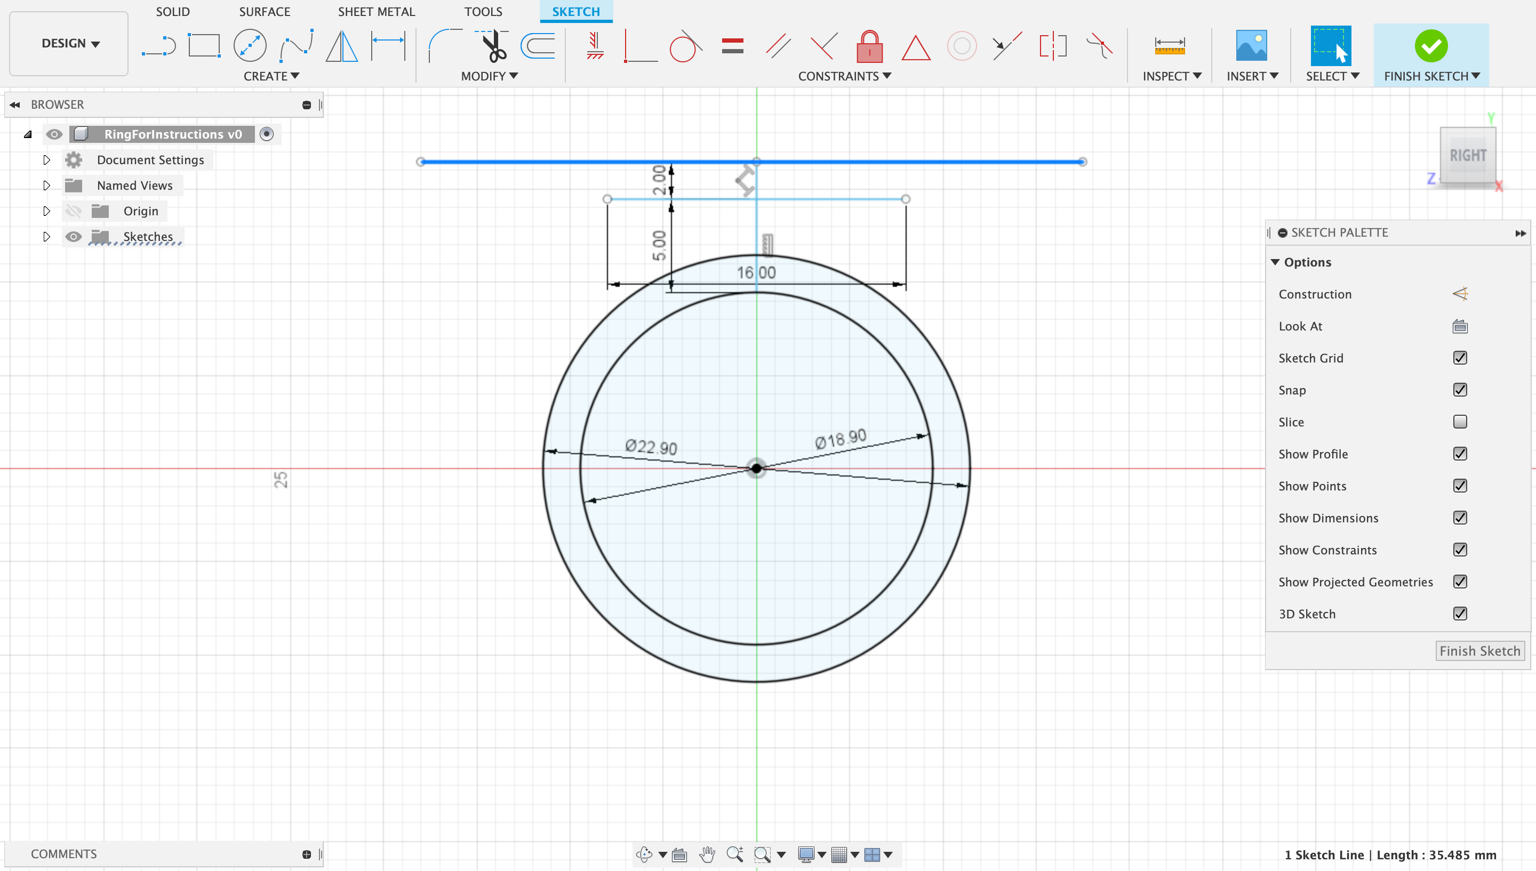
Task: Expand the Document Settings tree node
Action: 47,160
